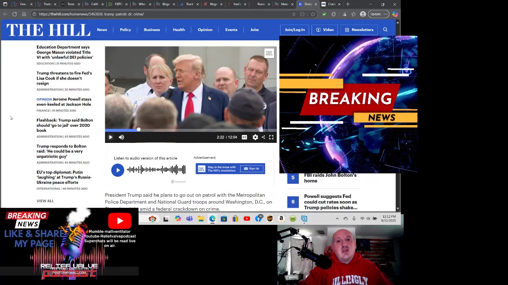Seek using the video progress bar
Viewport: 508px width, 285px height.
click(x=190, y=129)
